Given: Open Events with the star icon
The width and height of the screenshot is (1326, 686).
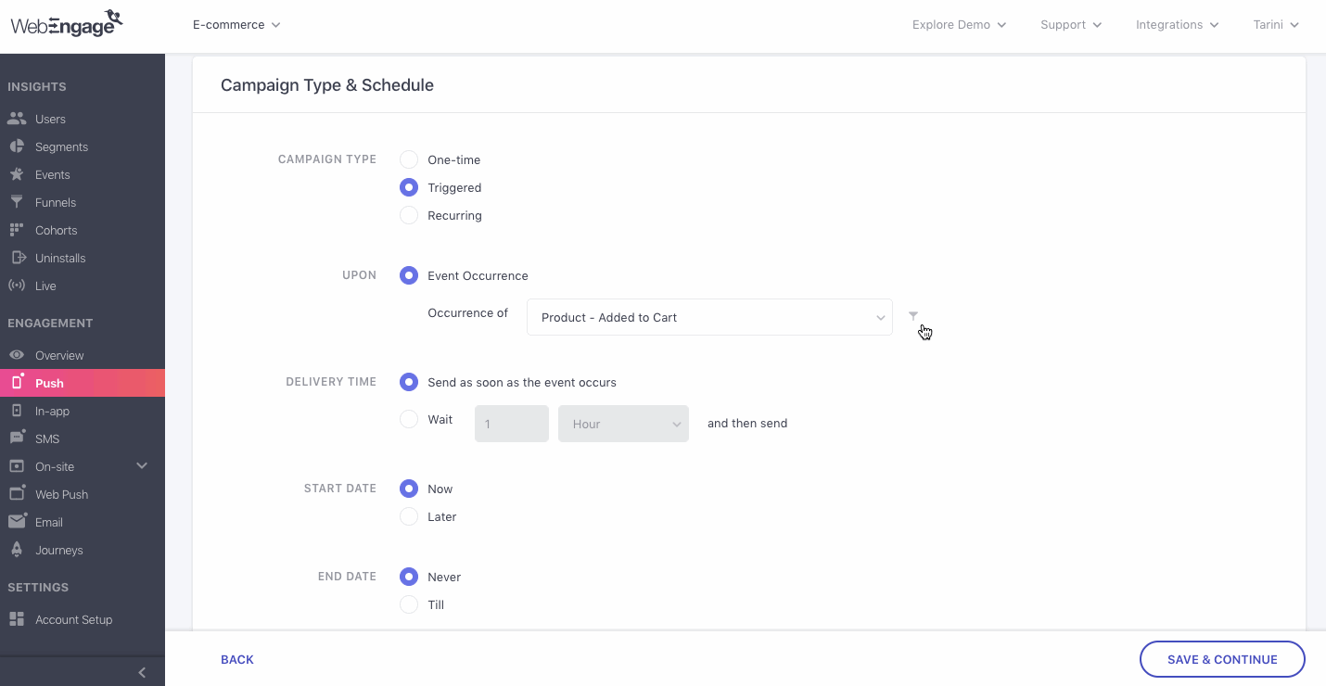Looking at the screenshot, I should 17,174.
